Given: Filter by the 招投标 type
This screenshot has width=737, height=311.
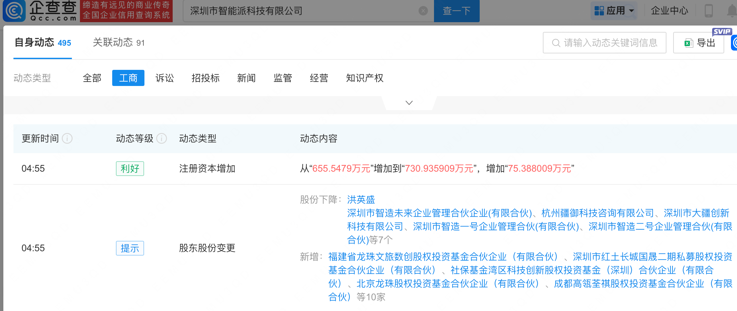Looking at the screenshot, I should 205,78.
